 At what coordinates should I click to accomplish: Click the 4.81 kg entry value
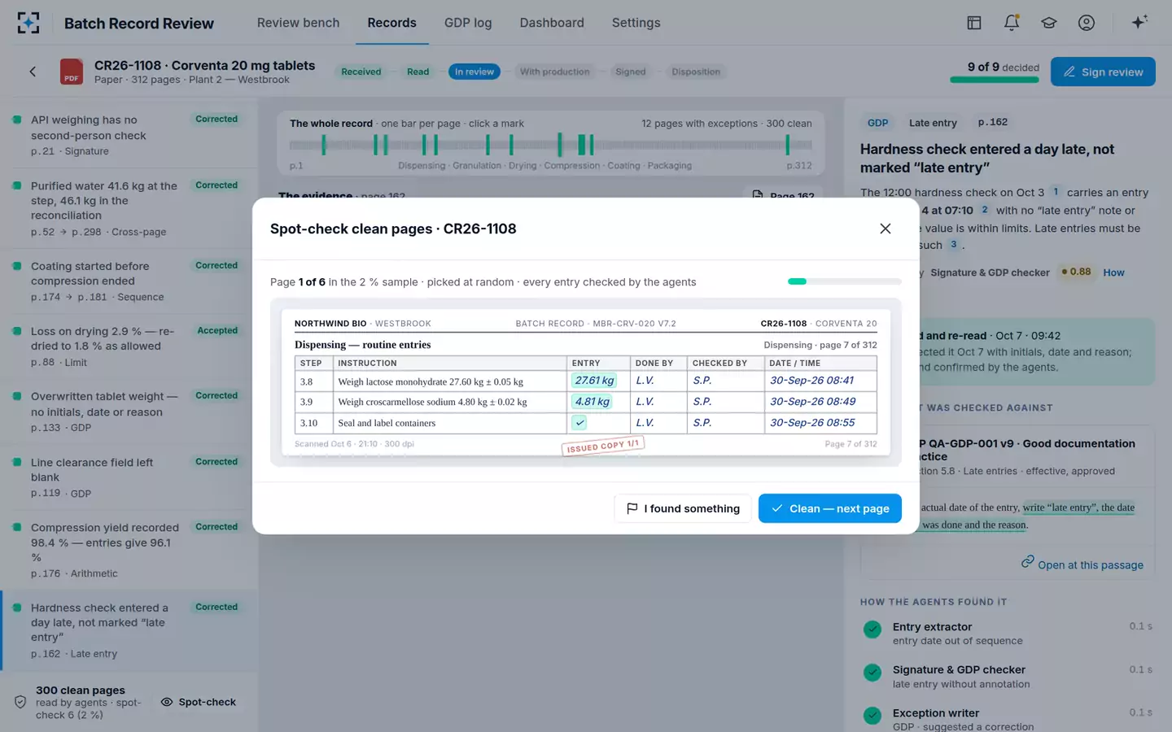pos(592,402)
